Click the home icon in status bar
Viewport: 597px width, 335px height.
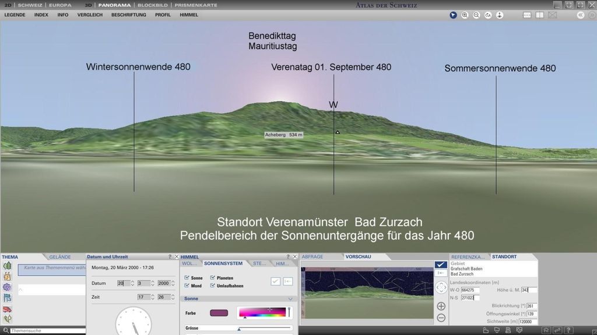coord(546,330)
